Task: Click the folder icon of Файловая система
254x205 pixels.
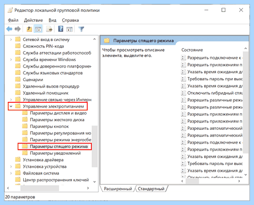Action: (18, 173)
